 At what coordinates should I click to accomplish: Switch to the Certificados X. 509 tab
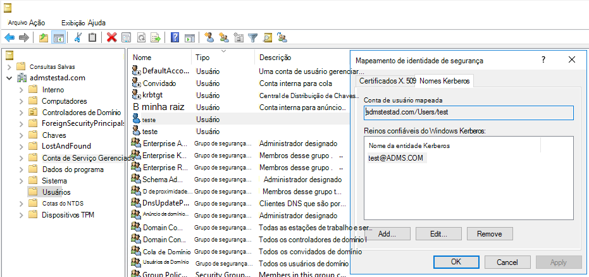coord(387,81)
